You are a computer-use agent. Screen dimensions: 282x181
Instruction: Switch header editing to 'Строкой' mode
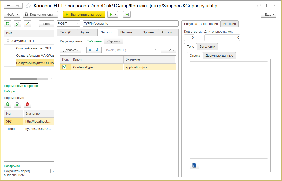point(113,41)
